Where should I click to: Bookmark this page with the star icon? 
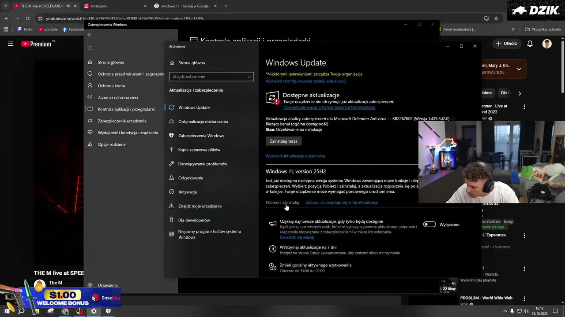point(496,18)
